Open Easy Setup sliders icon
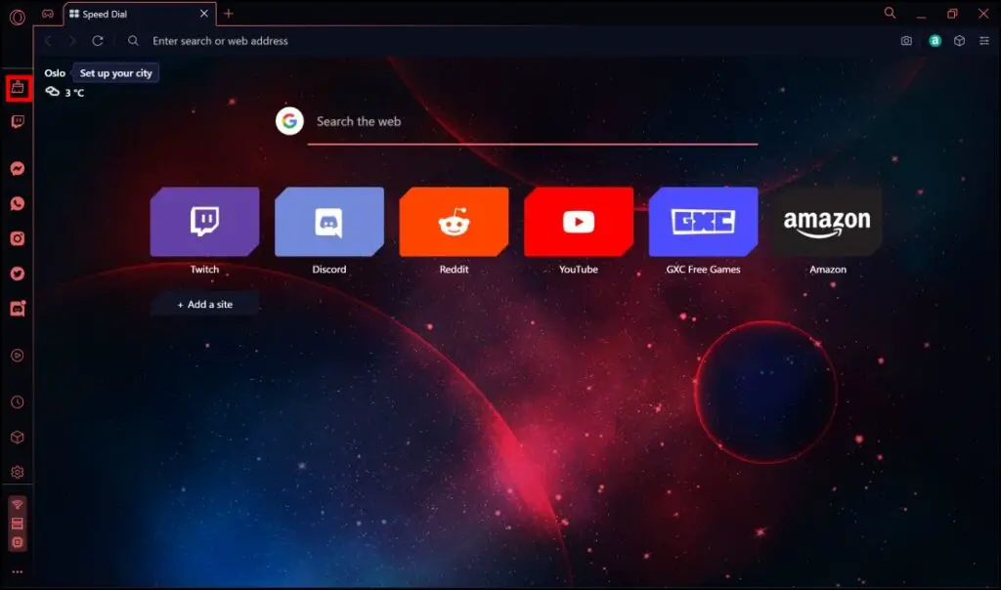 (x=984, y=41)
